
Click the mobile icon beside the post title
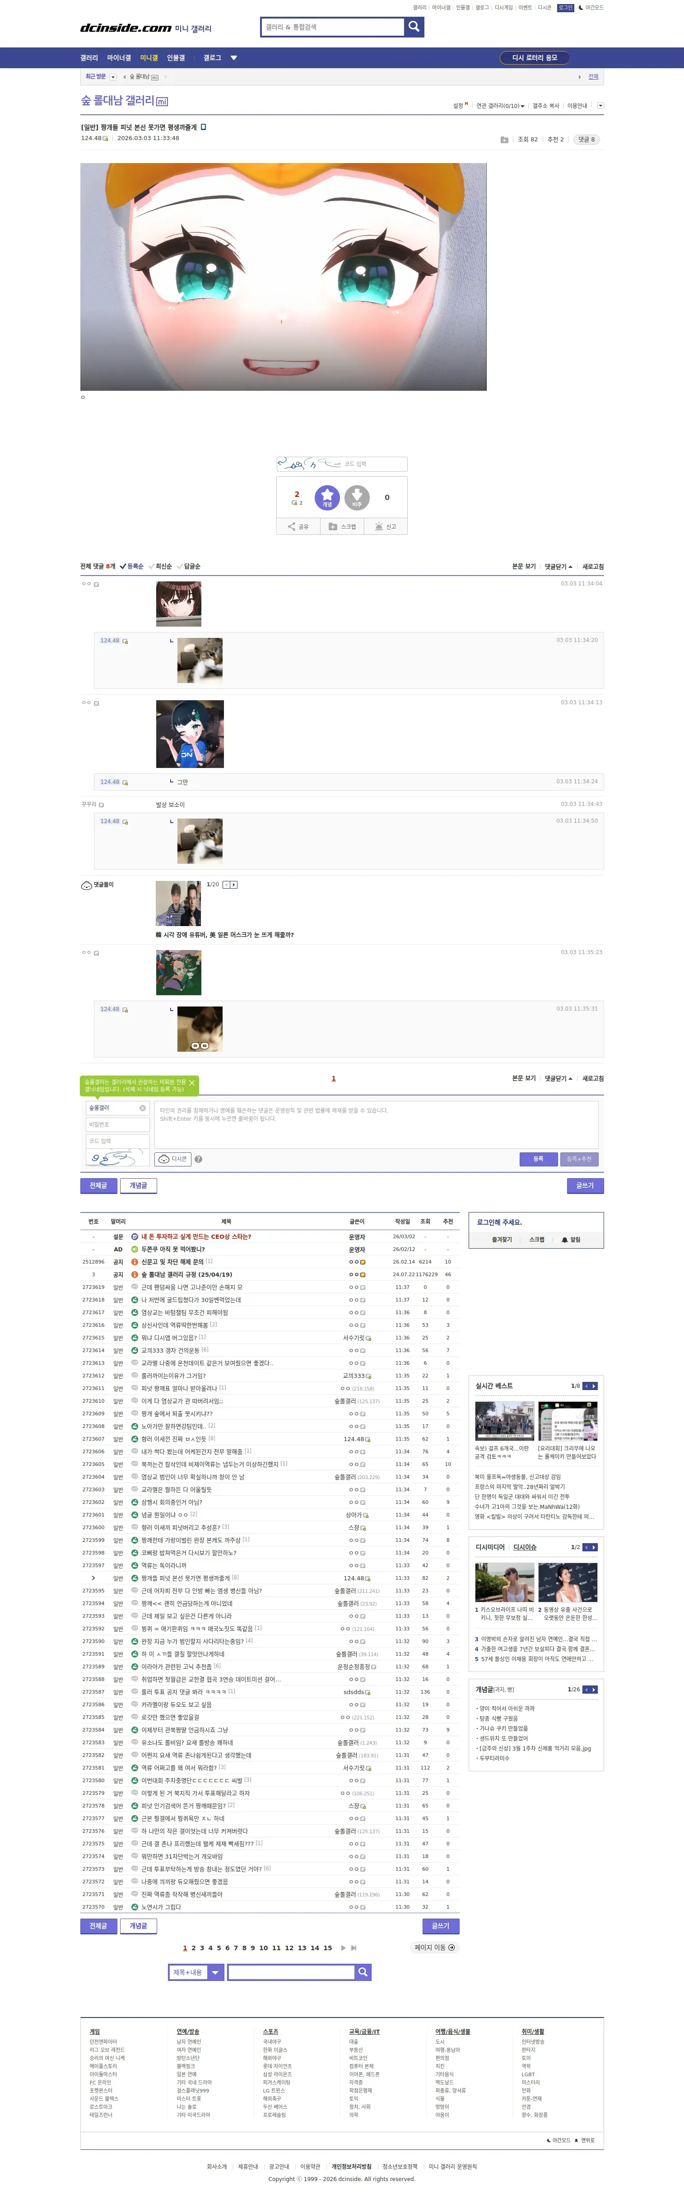(204, 126)
